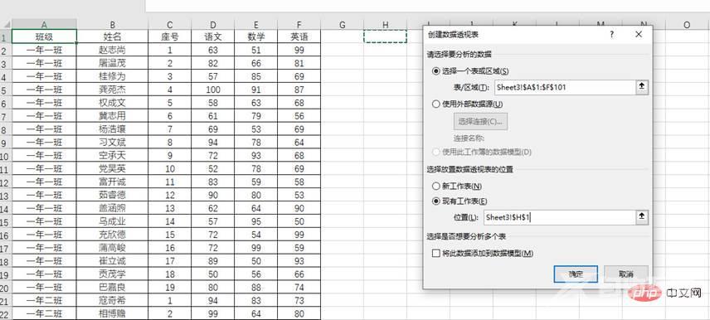
Task: Click the 语文 score 100 cell
Action: tap(213, 90)
